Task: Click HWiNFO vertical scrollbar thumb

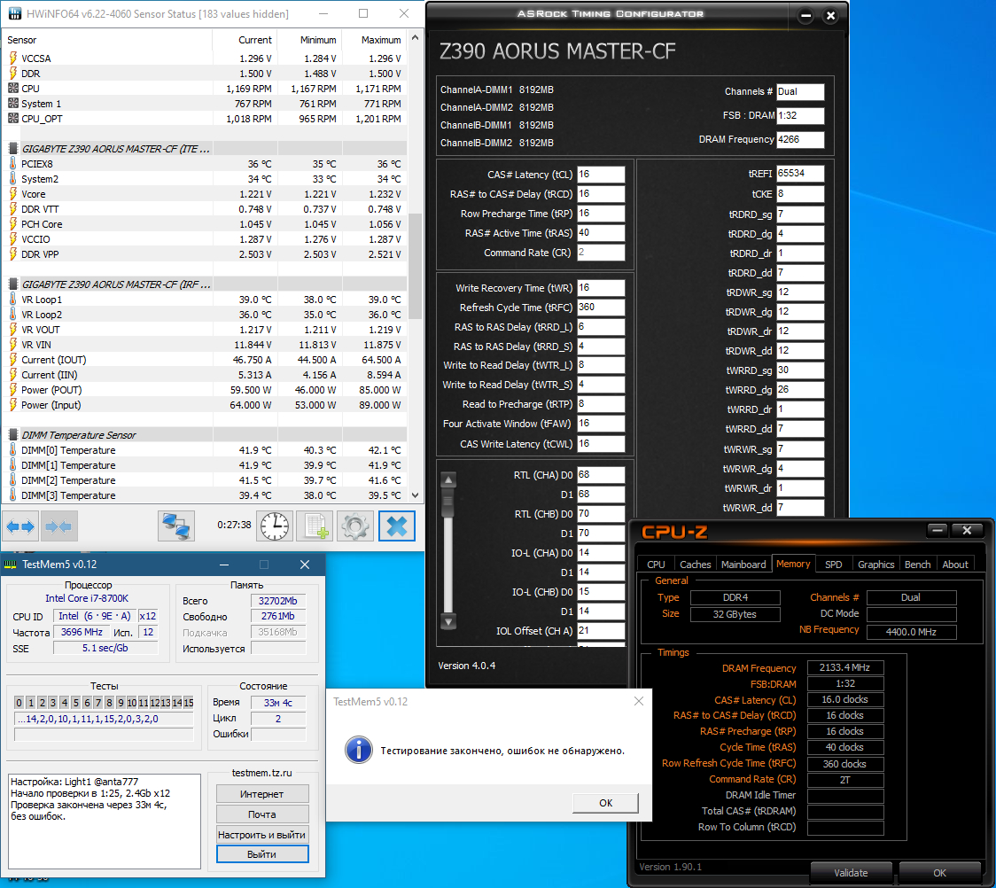Action: pyautogui.click(x=416, y=266)
